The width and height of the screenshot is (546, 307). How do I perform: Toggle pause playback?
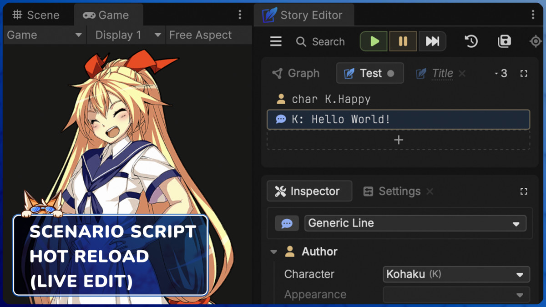coord(403,41)
